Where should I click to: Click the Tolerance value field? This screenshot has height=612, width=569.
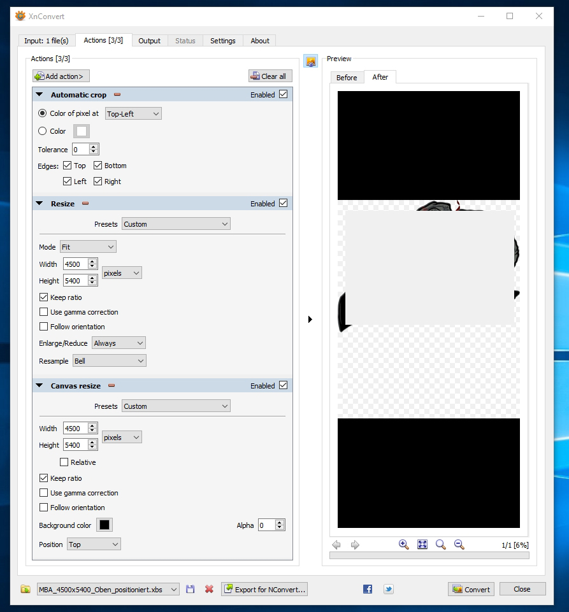coord(81,149)
